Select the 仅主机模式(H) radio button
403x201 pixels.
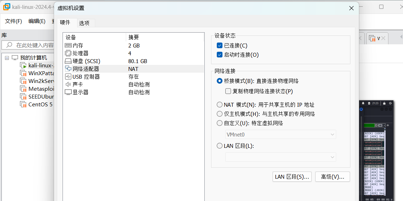pyautogui.click(x=220, y=114)
